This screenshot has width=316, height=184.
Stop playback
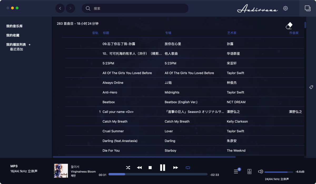pos(150,167)
